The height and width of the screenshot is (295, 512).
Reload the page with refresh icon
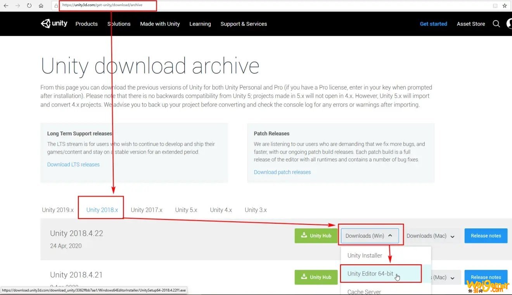click(29, 6)
